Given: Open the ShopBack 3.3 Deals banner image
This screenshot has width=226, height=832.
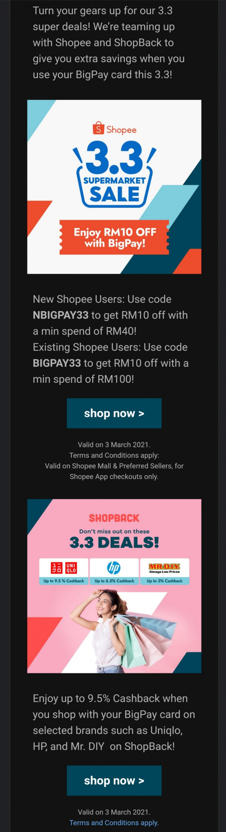Looking at the screenshot, I should 114,586.
